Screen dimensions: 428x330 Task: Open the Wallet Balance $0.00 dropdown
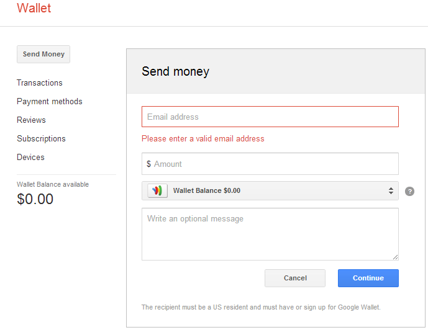pos(270,190)
